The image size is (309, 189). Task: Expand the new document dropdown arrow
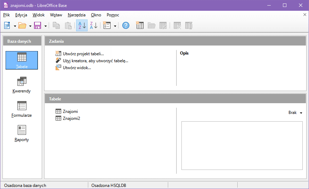coord(15,26)
